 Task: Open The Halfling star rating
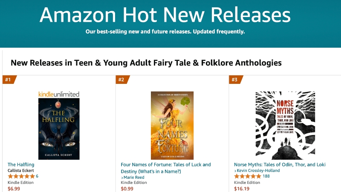coord(21,176)
